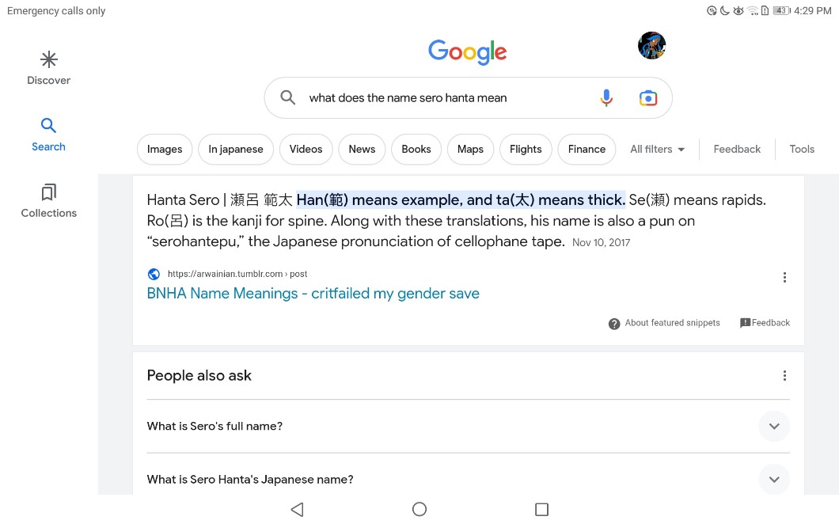Expand "What is Sero's full name?" question
This screenshot has width=839, height=524.
point(773,426)
